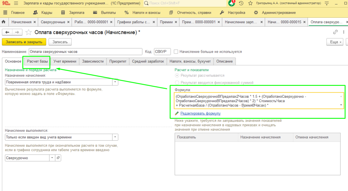Copy link to this object icon
The height and width of the screenshot is (191, 348).
pos(335,32)
